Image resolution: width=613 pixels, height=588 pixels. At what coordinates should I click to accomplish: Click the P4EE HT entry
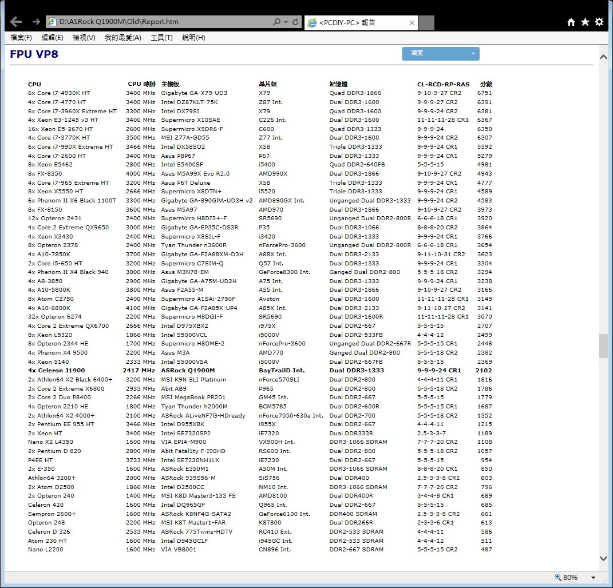40,460
